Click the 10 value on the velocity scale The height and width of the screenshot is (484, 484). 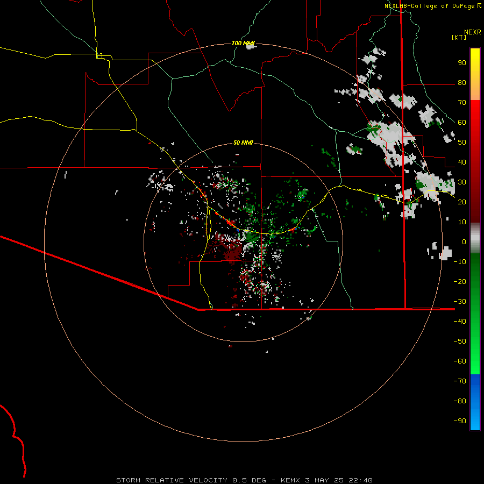462,222
